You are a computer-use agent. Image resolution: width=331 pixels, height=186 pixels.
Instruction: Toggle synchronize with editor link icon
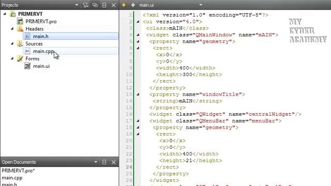point(95,5)
